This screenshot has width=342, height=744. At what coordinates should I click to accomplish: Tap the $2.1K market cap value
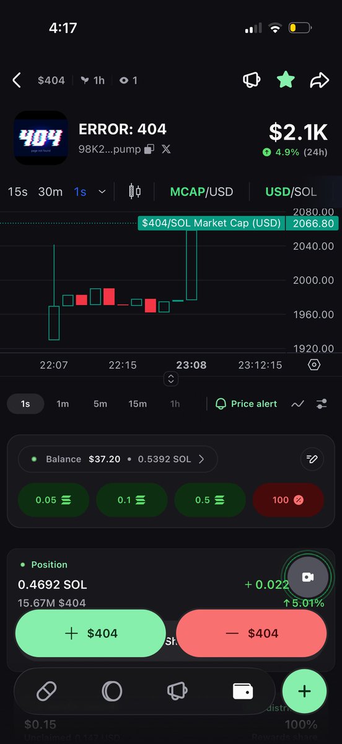(298, 131)
